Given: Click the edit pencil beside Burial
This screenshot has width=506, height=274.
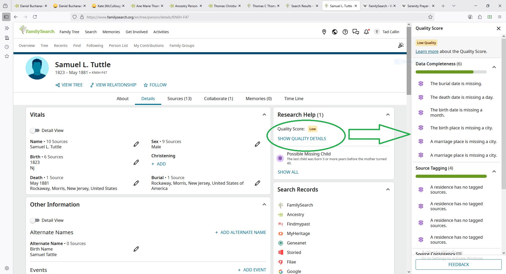Looking at the screenshot, I should [257, 183].
